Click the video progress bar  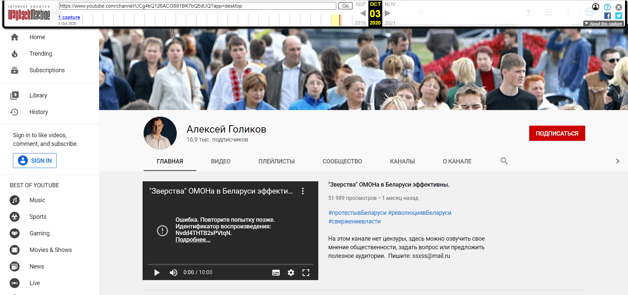click(230, 265)
